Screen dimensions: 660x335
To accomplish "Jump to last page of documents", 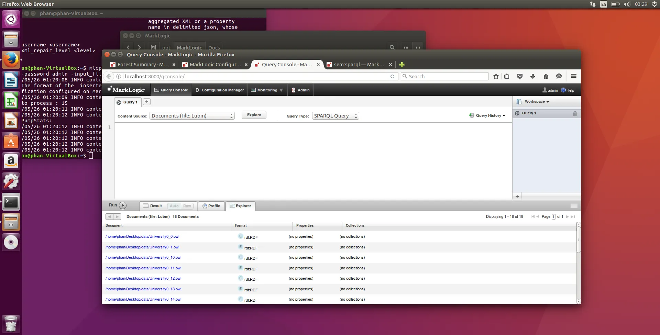I will [573, 216].
